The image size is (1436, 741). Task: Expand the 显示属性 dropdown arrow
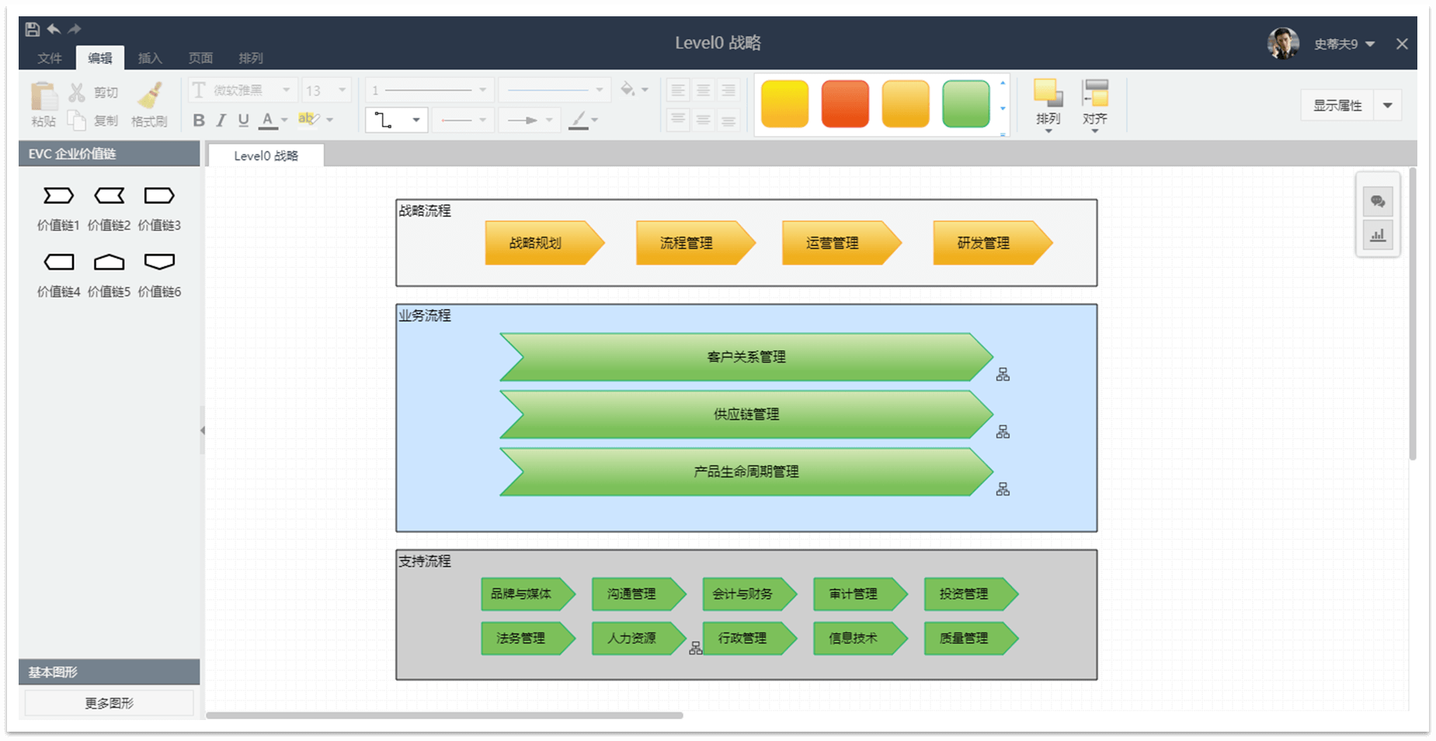(1388, 106)
